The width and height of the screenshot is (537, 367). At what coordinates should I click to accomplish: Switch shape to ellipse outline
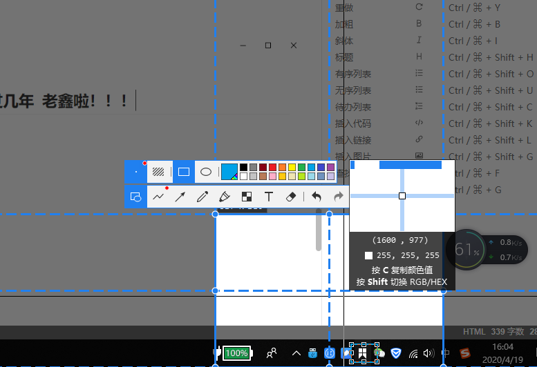206,172
